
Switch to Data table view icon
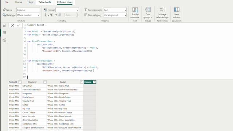[4, 33]
